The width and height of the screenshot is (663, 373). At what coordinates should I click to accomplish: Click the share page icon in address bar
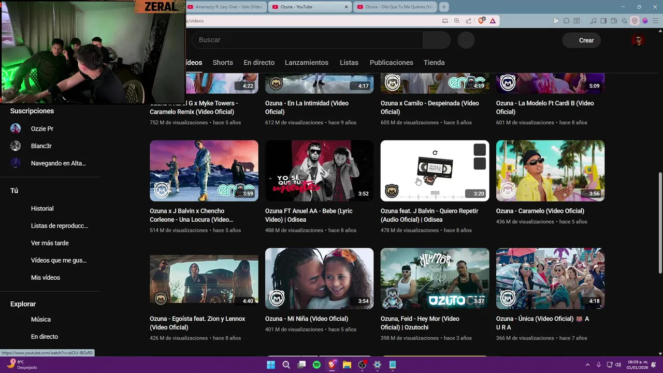pyautogui.click(x=469, y=21)
